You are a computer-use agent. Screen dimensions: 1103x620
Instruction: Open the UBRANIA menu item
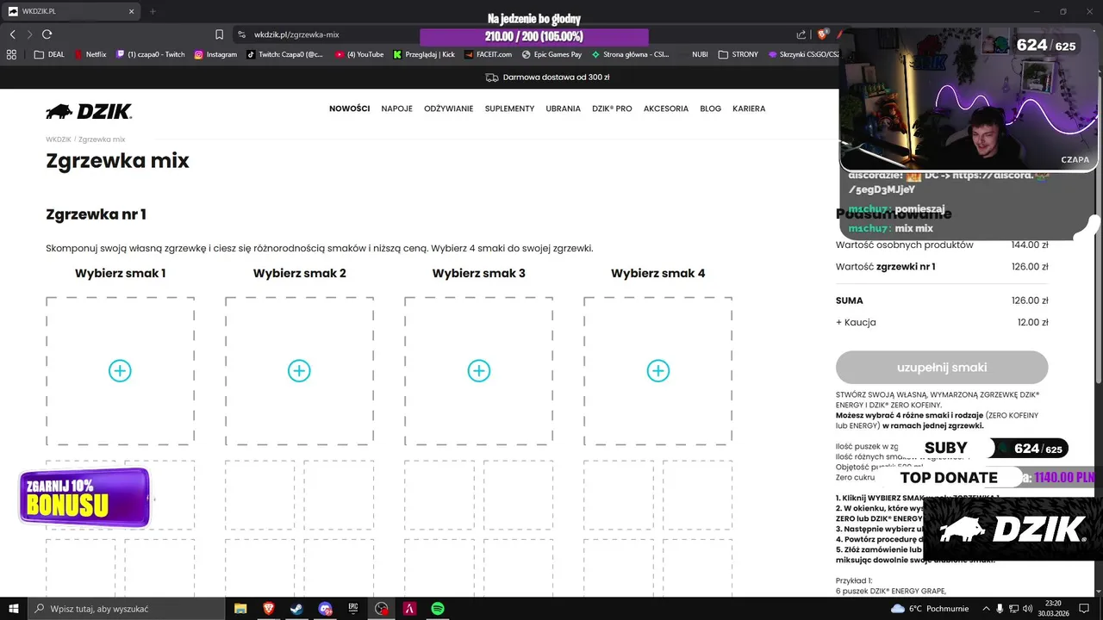pyautogui.click(x=564, y=108)
